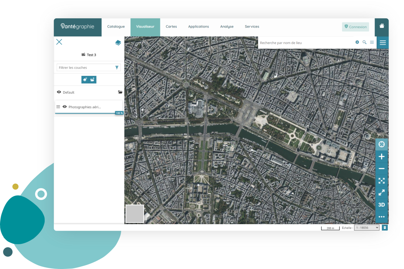Collapse the Default folder group
Viewport: 404px width, 269px height.
120,92
